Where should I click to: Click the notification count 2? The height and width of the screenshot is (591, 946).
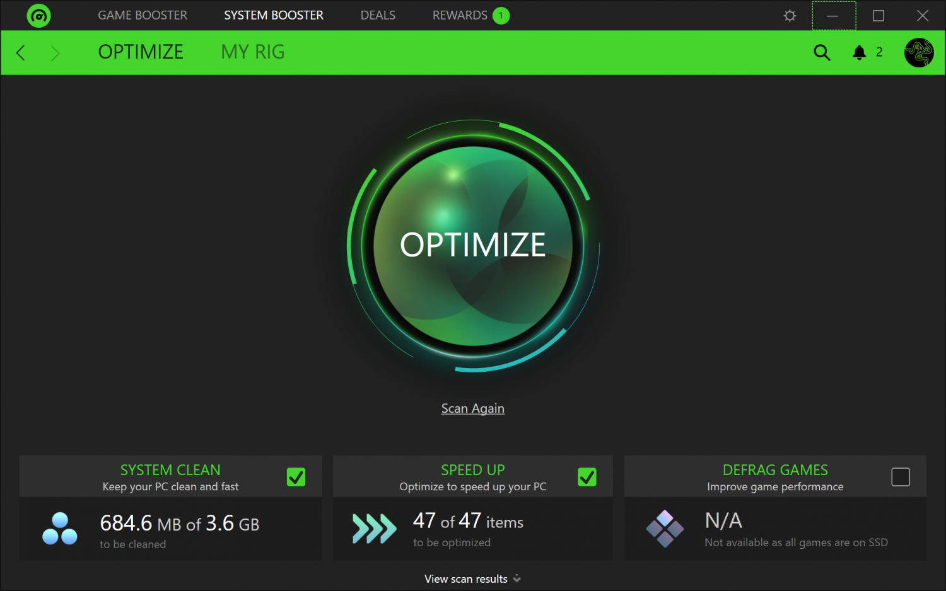[879, 52]
